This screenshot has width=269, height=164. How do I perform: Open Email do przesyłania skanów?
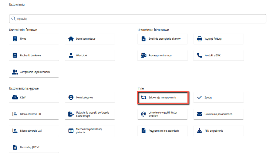coord(162,39)
